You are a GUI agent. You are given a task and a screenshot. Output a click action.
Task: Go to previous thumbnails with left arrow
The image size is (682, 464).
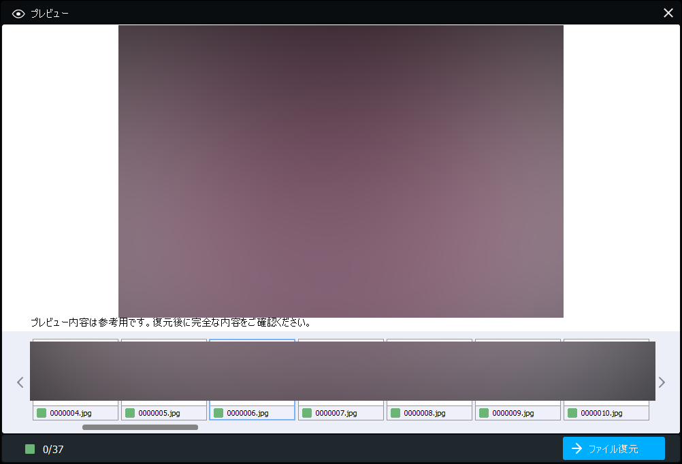[x=20, y=382]
